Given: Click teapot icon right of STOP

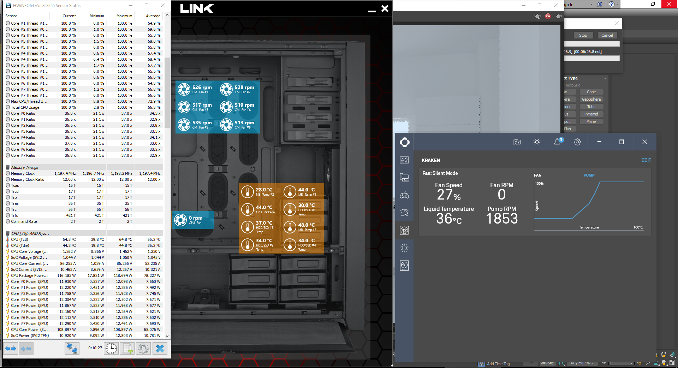Looking at the screenshot, I should point(559,16).
